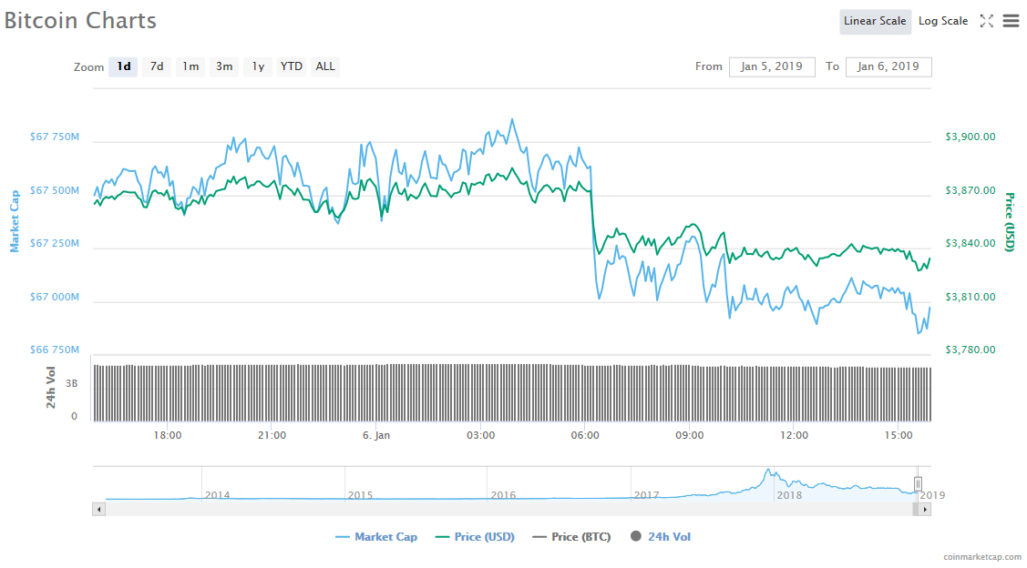Click the navigator right scroll arrow

coord(926,510)
